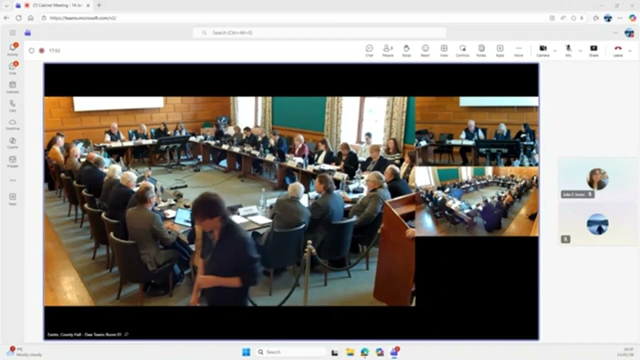Screen dimensions: 640x360
Task: Open Engage in the left sidebar
Action: [12, 161]
